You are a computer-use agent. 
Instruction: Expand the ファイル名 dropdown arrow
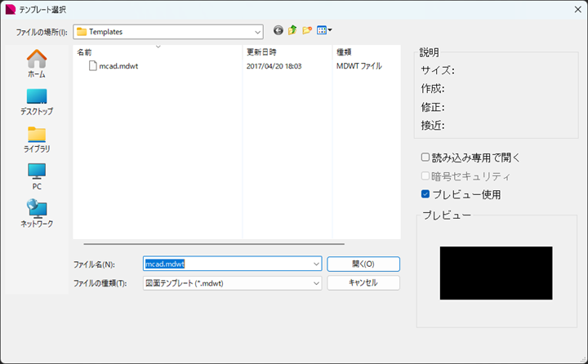coord(316,264)
